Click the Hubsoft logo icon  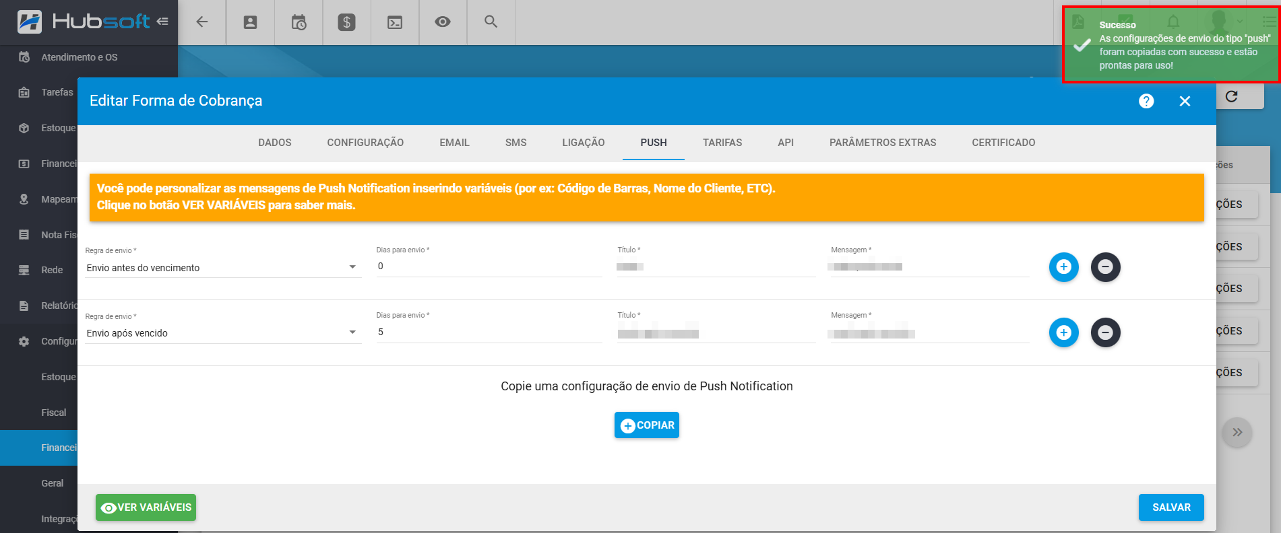click(x=30, y=22)
